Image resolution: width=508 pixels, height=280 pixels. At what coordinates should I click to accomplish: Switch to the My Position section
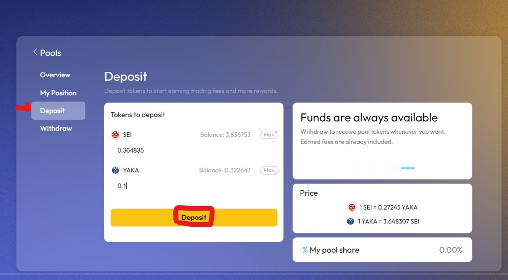(x=58, y=93)
